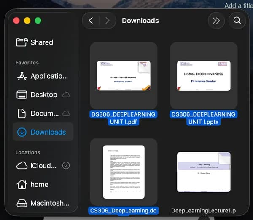Image resolution: width=253 pixels, height=220 pixels.
Task: Click the Macintosh label in sidebar
Action: point(50,203)
